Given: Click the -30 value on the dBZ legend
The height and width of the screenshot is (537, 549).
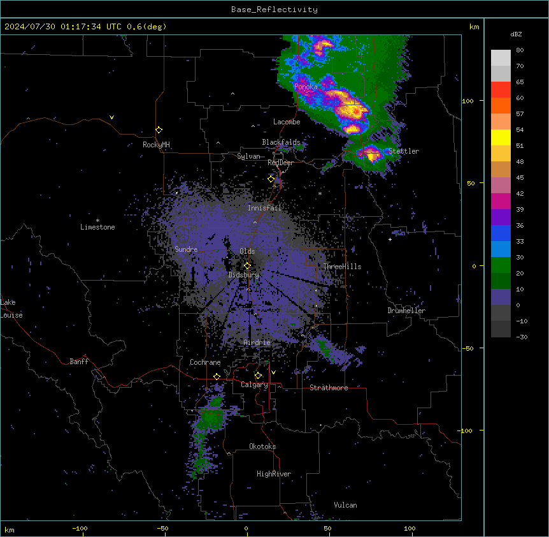Looking at the screenshot, I should 522,337.
